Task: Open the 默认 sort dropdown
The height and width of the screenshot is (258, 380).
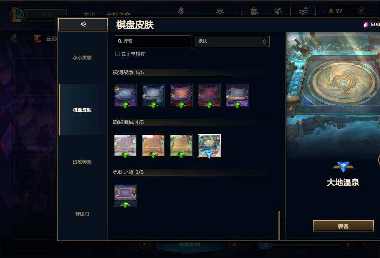Action: [x=231, y=41]
